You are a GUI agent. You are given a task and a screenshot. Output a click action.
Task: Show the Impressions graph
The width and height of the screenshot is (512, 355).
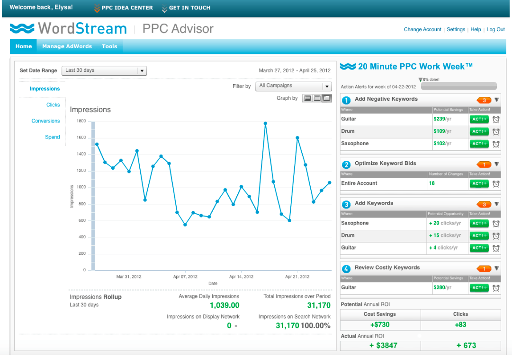(45, 89)
